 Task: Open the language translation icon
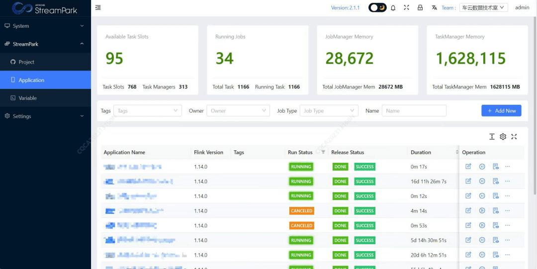click(x=434, y=7)
